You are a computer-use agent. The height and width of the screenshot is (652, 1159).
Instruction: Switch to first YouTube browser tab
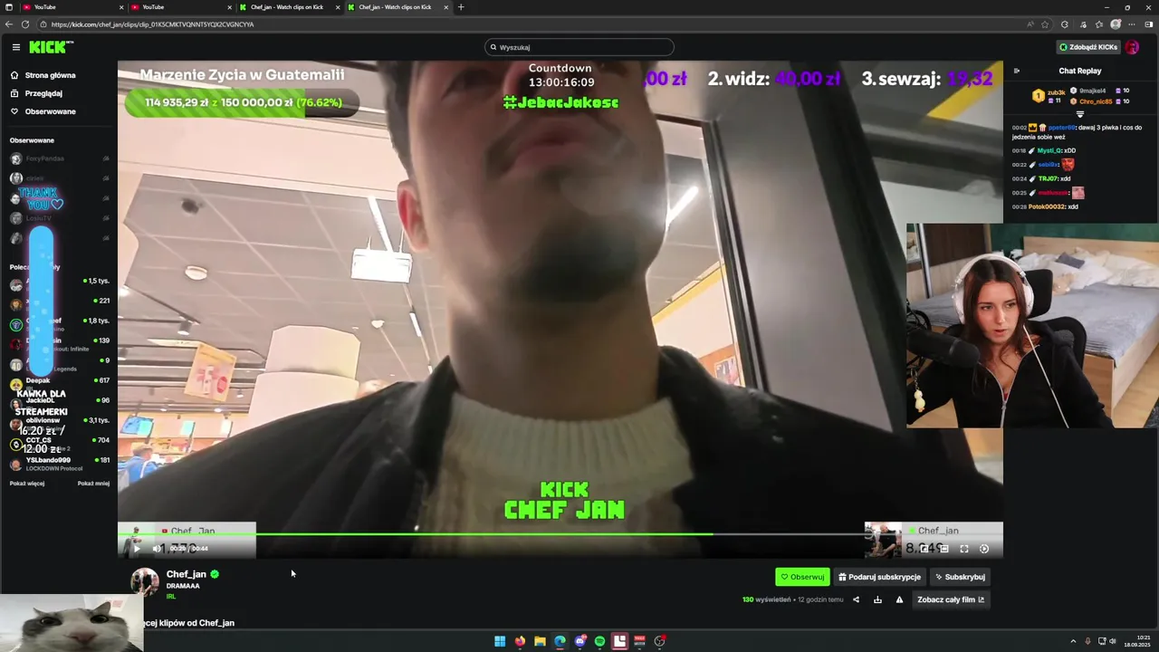pos(72,7)
